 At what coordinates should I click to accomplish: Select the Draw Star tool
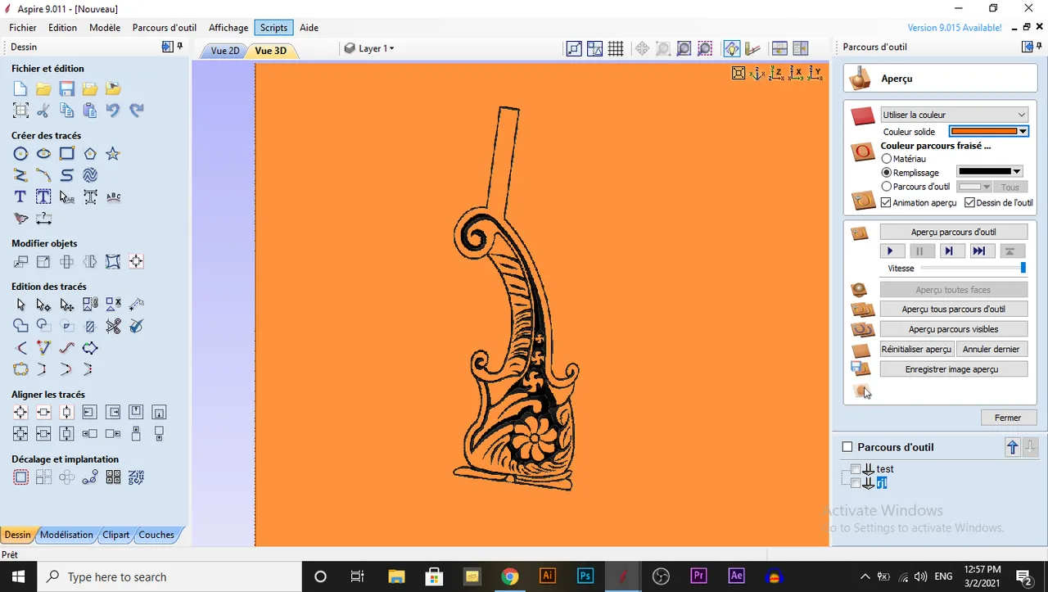pyautogui.click(x=113, y=153)
